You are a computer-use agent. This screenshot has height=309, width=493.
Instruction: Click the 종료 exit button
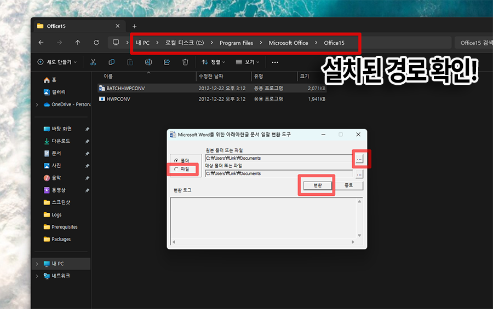point(348,185)
